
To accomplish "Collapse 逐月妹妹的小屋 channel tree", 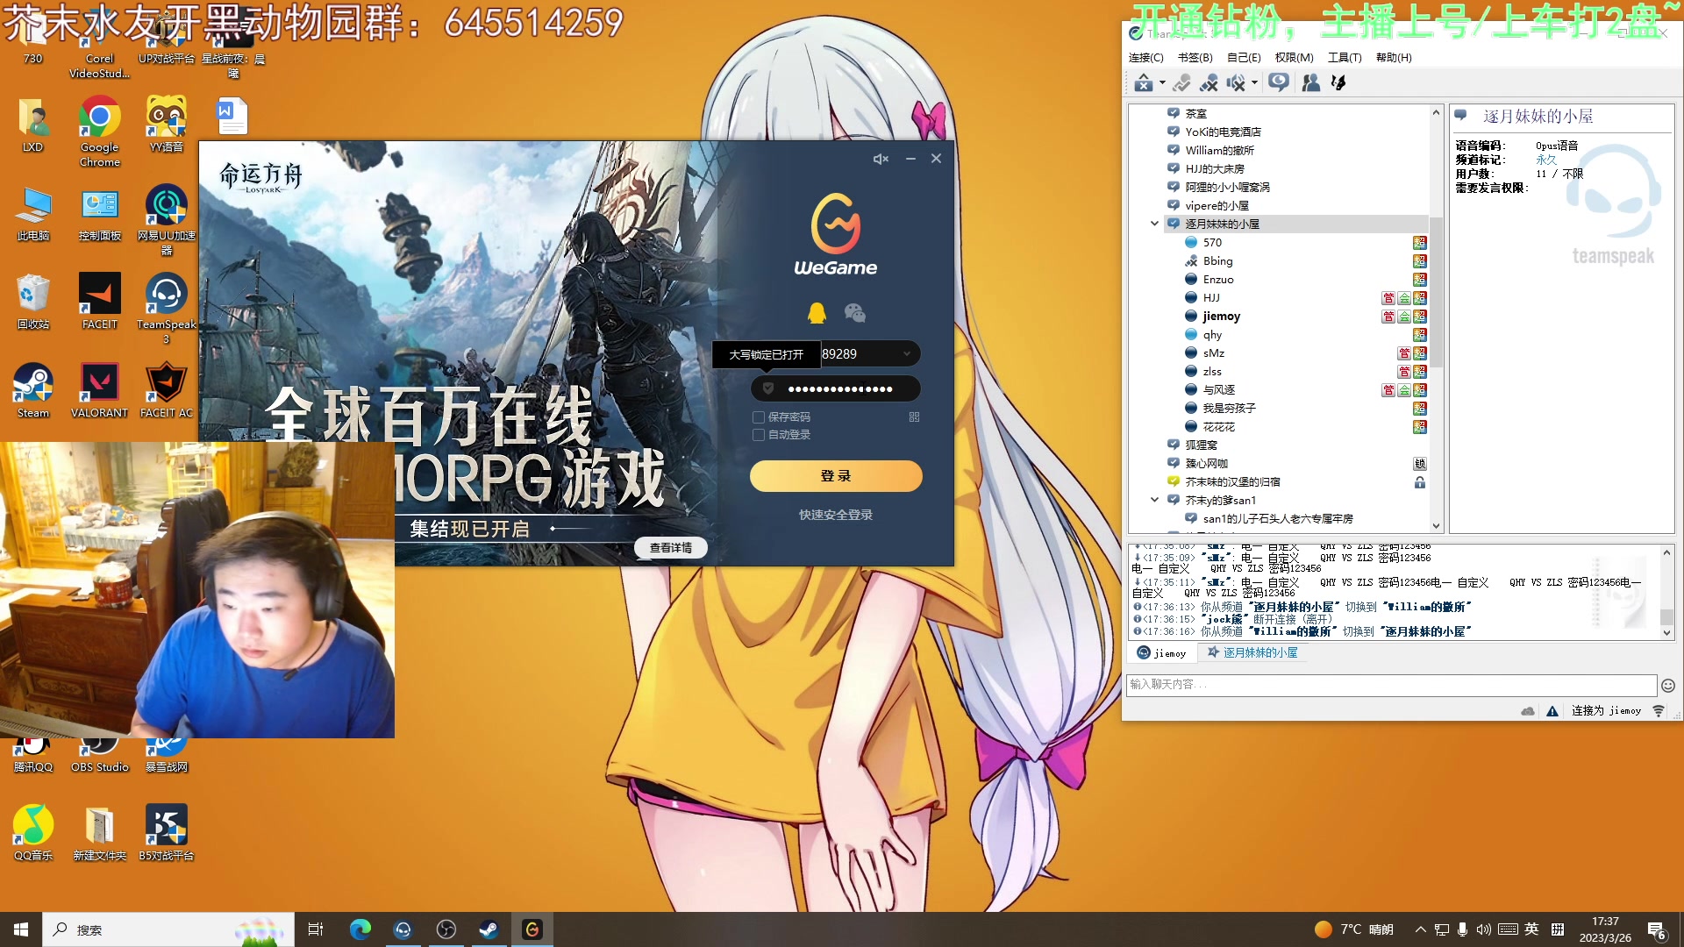I will click(1154, 224).
